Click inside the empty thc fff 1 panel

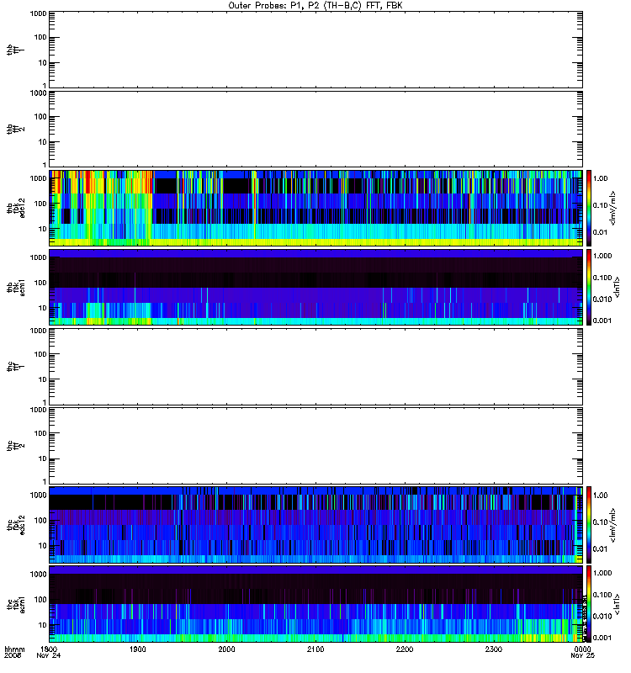pyautogui.click(x=315, y=367)
